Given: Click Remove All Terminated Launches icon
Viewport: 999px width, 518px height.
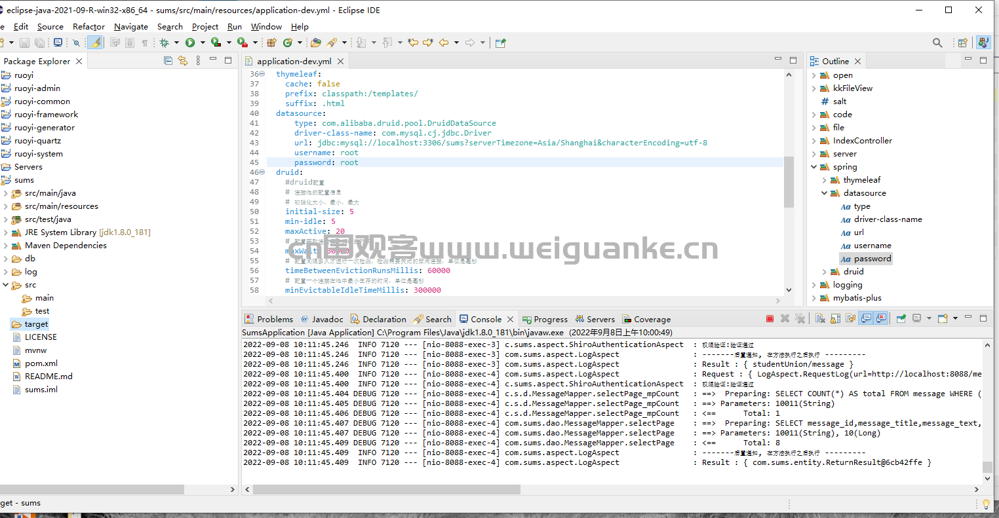Looking at the screenshot, I should [x=800, y=318].
